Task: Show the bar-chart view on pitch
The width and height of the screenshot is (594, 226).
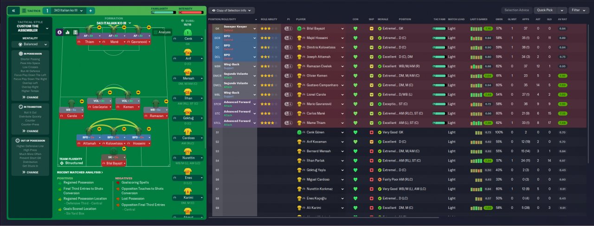Action: (68, 32)
